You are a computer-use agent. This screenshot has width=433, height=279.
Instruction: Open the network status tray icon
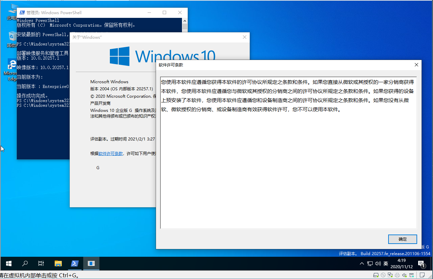(x=370, y=263)
